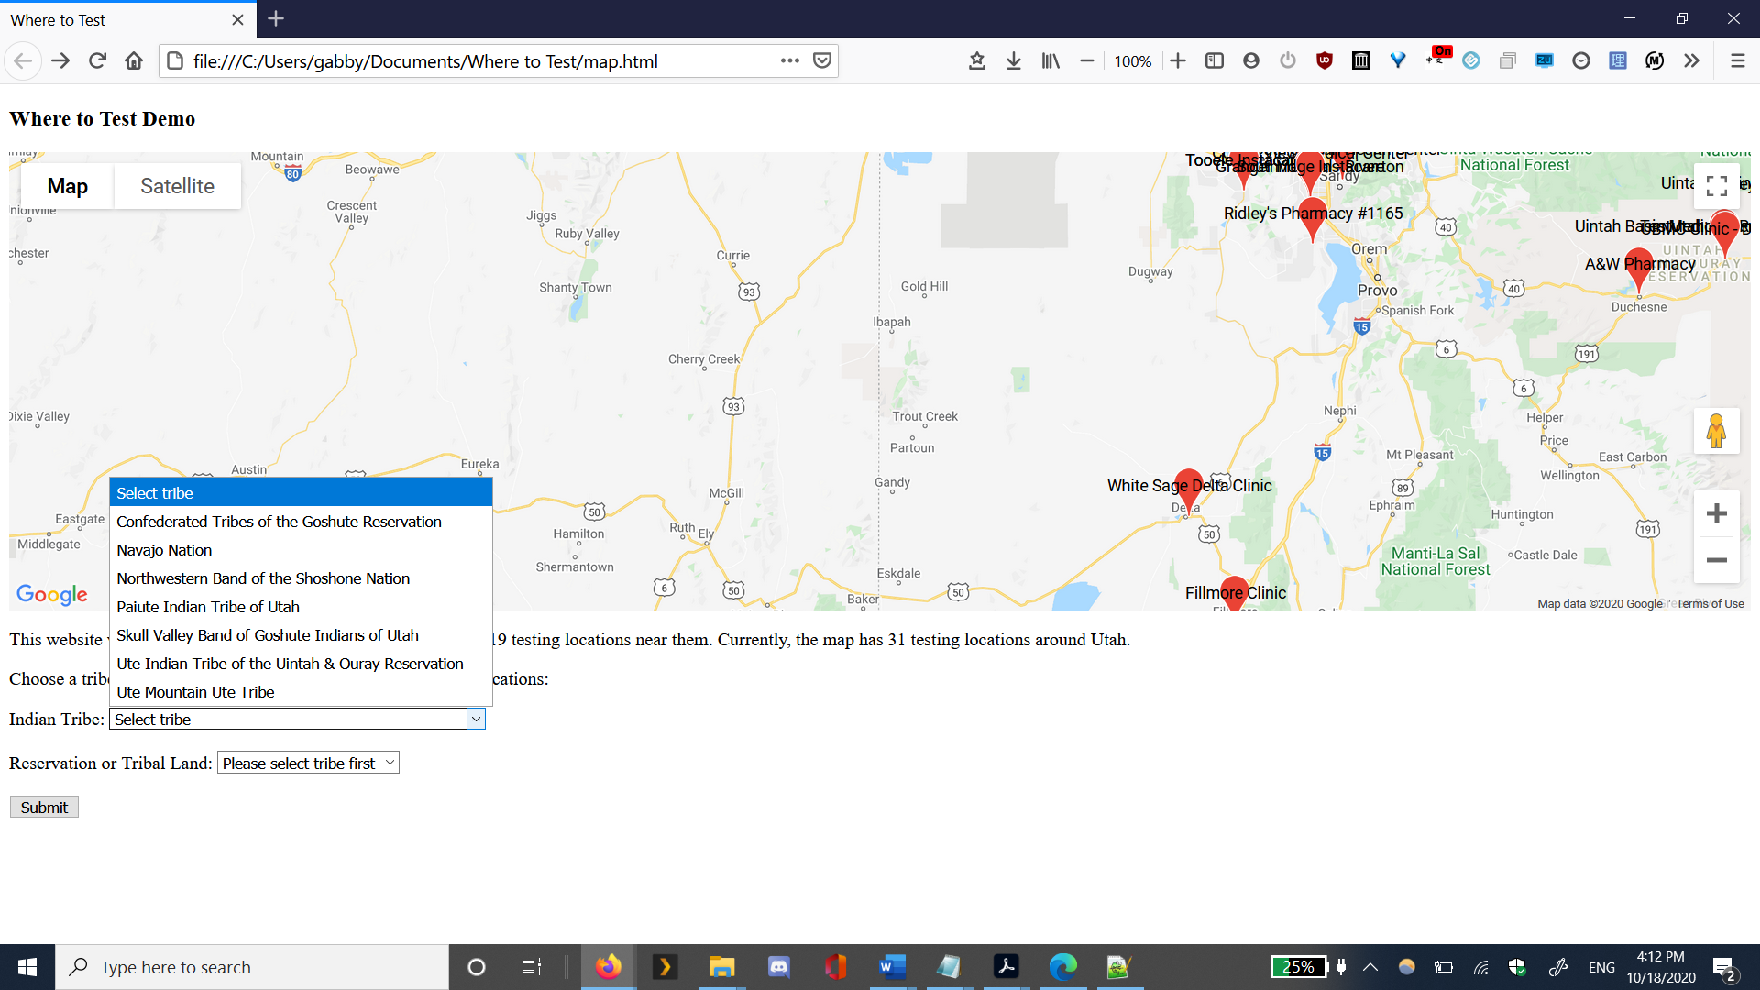
Task: Switch to Map view type
Action: pyautogui.click(x=67, y=186)
